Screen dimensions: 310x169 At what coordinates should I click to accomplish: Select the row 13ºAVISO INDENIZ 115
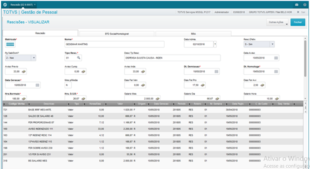pyautogui.click(x=153, y=142)
